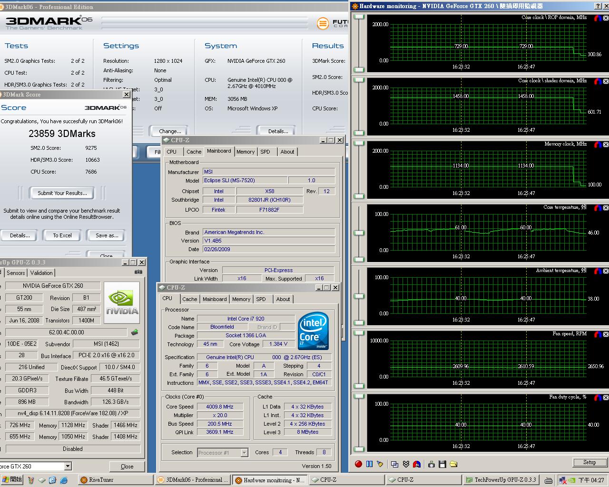This screenshot has height=487, width=609.
Task: Switch to Sensors tab in GPU-Z
Action: 16,273
